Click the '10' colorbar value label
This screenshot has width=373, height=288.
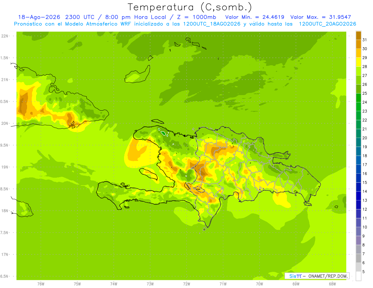pos(365,227)
